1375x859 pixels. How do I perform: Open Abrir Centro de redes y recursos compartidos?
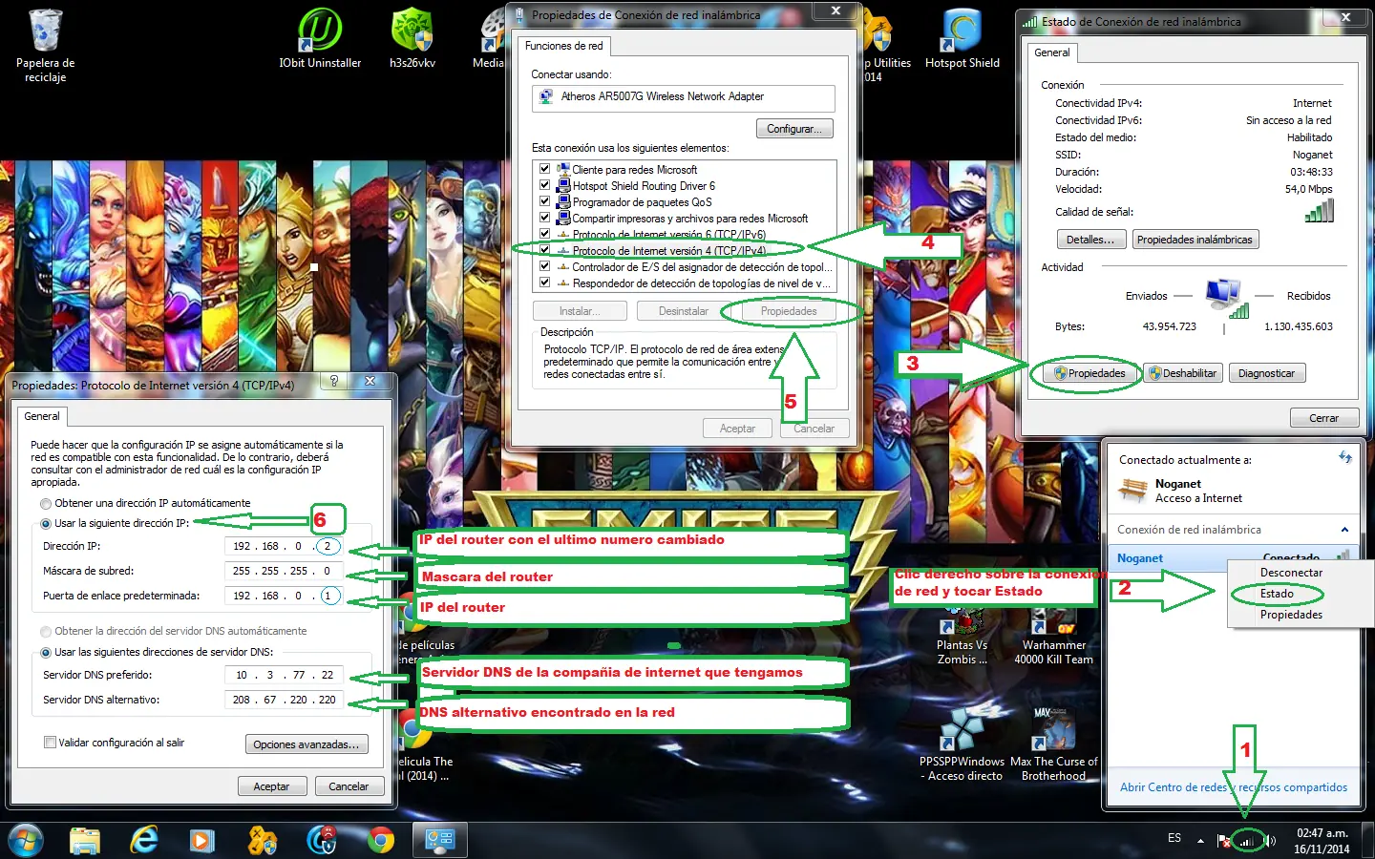[x=1234, y=787]
